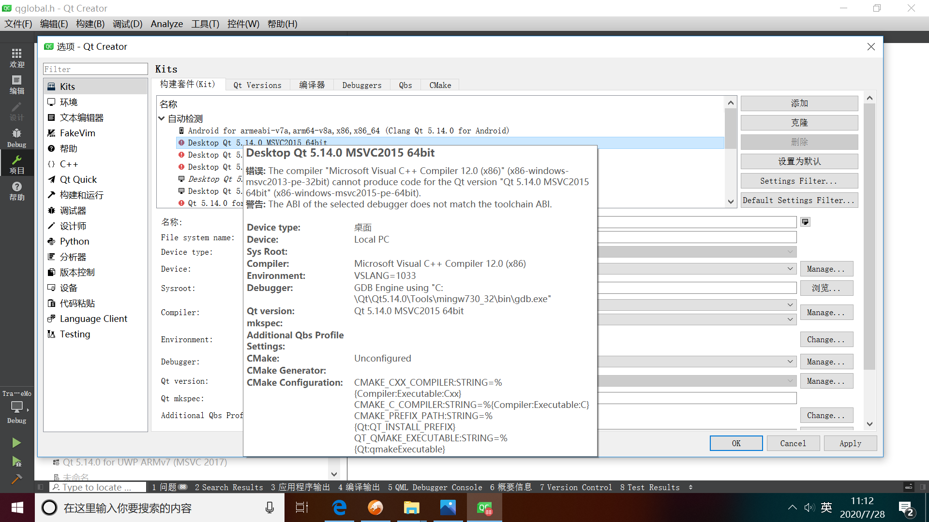Viewport: 929px width, 522px height.
Task: Click the Welcome mode icon in sidebar
Action: [x=16, y=58]
